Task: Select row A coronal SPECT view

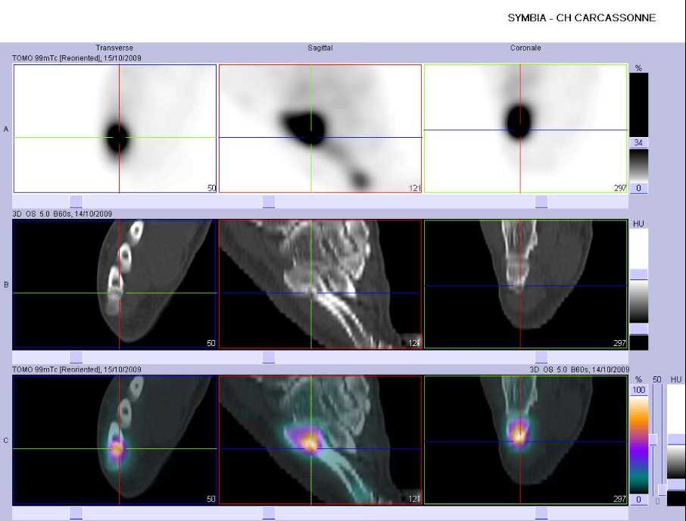Action: [x=525, y=129]
